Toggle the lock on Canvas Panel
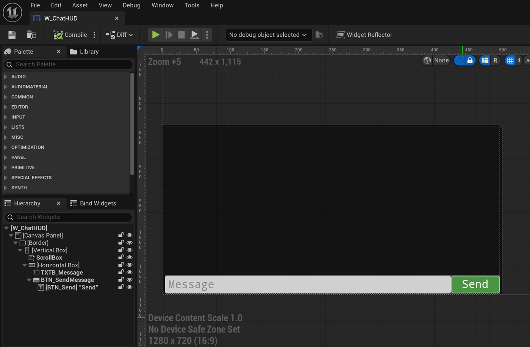The image size is (530, 347). (121, 235)
